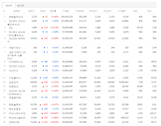This screenshot has width=161, height=126.
Task: Select the PER value 60.18
Action: tap(140, 28)
